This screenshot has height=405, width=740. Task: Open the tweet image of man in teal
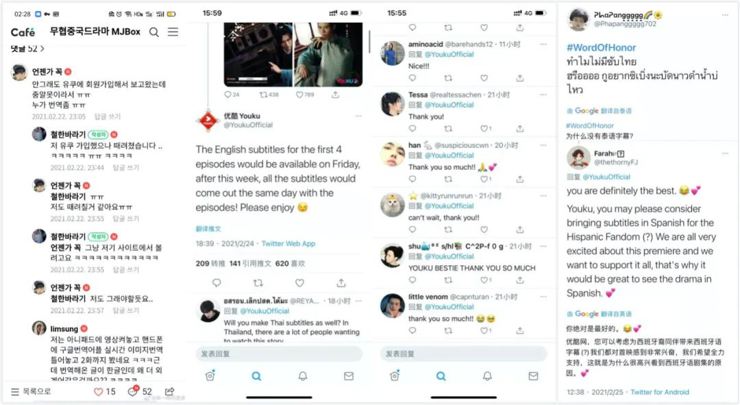tap(328, 55)
